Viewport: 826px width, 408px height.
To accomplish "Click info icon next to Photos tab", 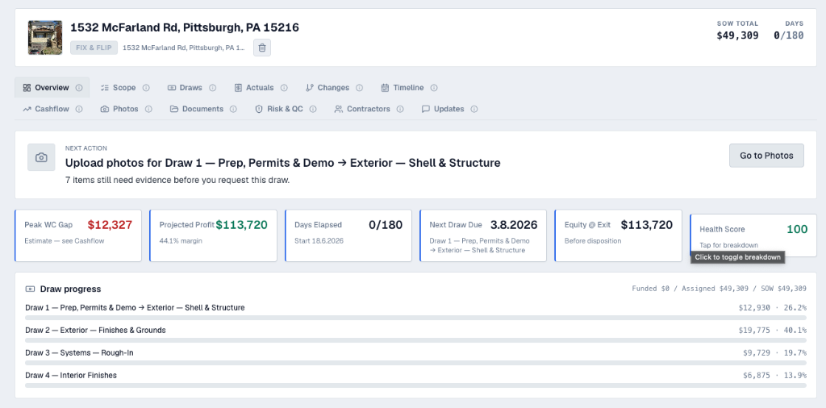I will point(148,109).
